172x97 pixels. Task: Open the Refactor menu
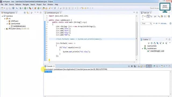click(18, 5)
